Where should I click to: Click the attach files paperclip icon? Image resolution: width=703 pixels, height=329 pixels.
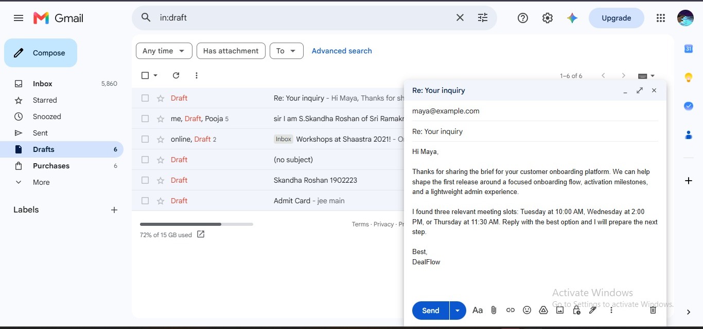[x=494, y=310]
